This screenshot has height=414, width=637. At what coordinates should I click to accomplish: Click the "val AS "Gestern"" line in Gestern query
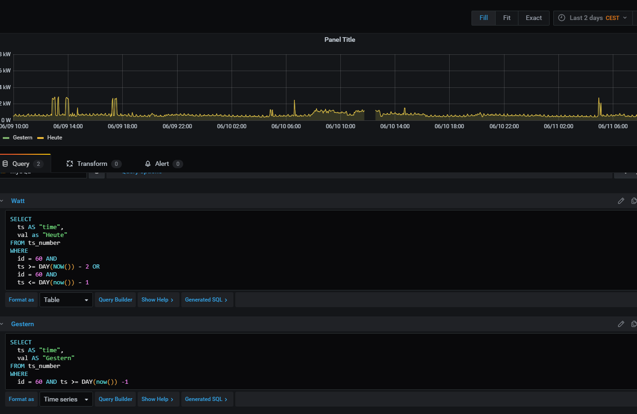point(46,358)
